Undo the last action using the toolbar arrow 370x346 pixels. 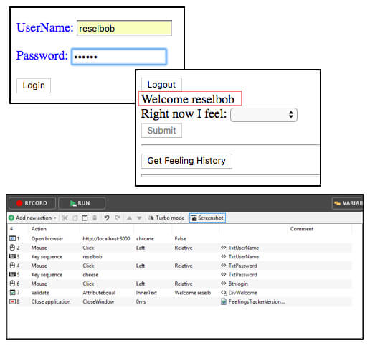pyautogui.click(x=107, y=218)
